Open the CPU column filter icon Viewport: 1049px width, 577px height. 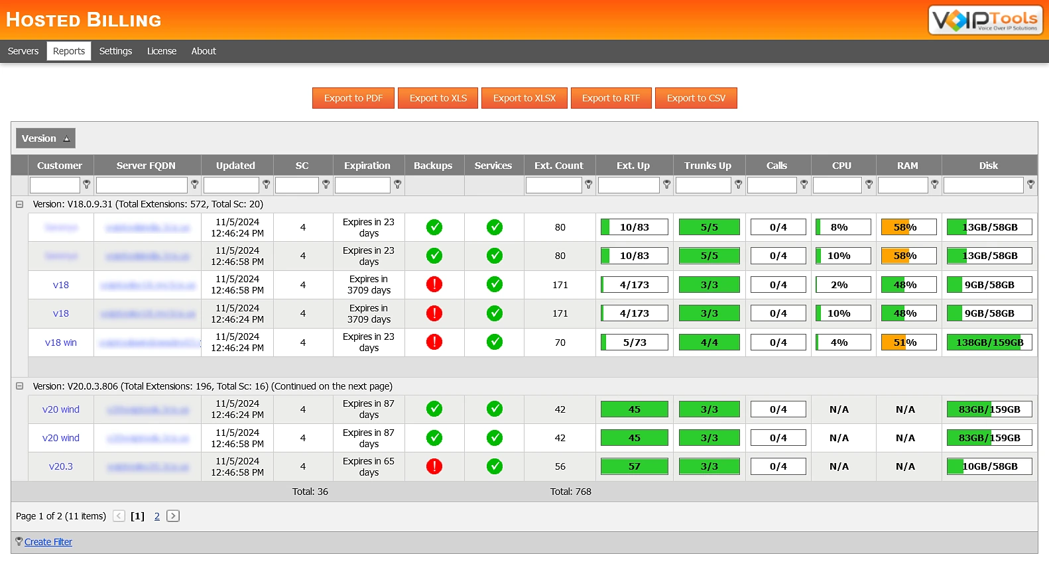[869, 185]
